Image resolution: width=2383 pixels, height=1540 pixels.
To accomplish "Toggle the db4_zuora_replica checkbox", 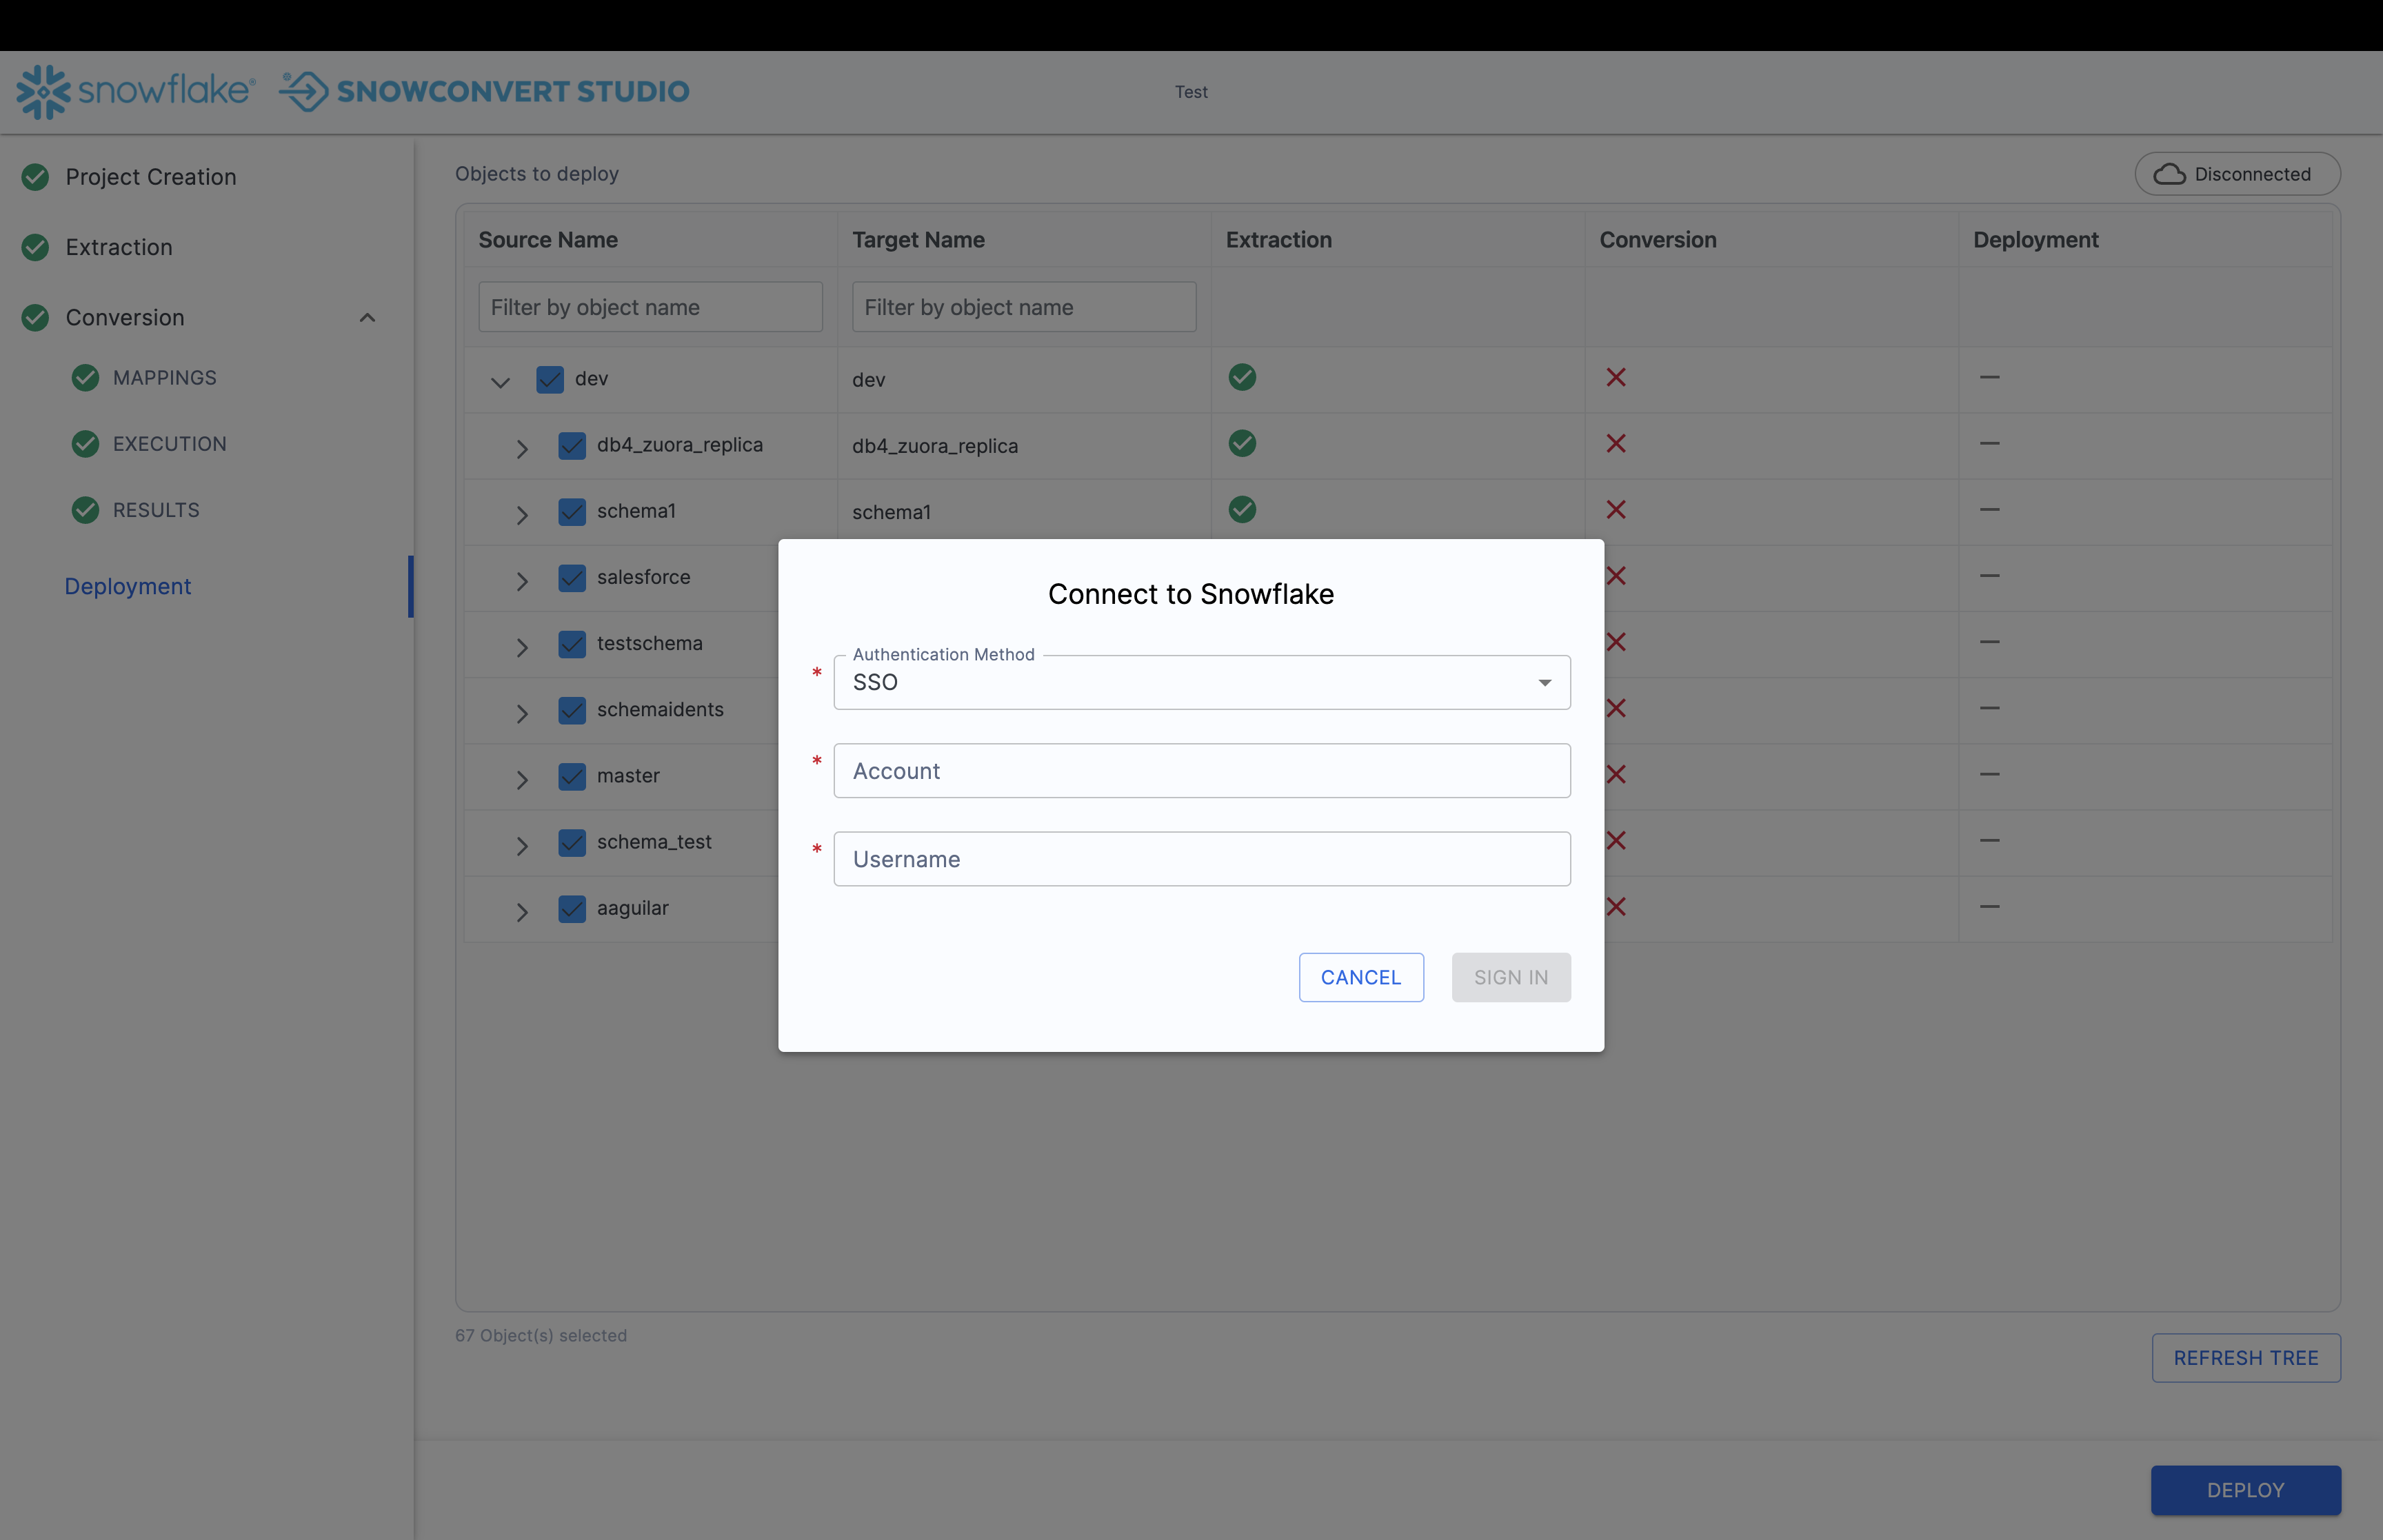I will 572,445.
